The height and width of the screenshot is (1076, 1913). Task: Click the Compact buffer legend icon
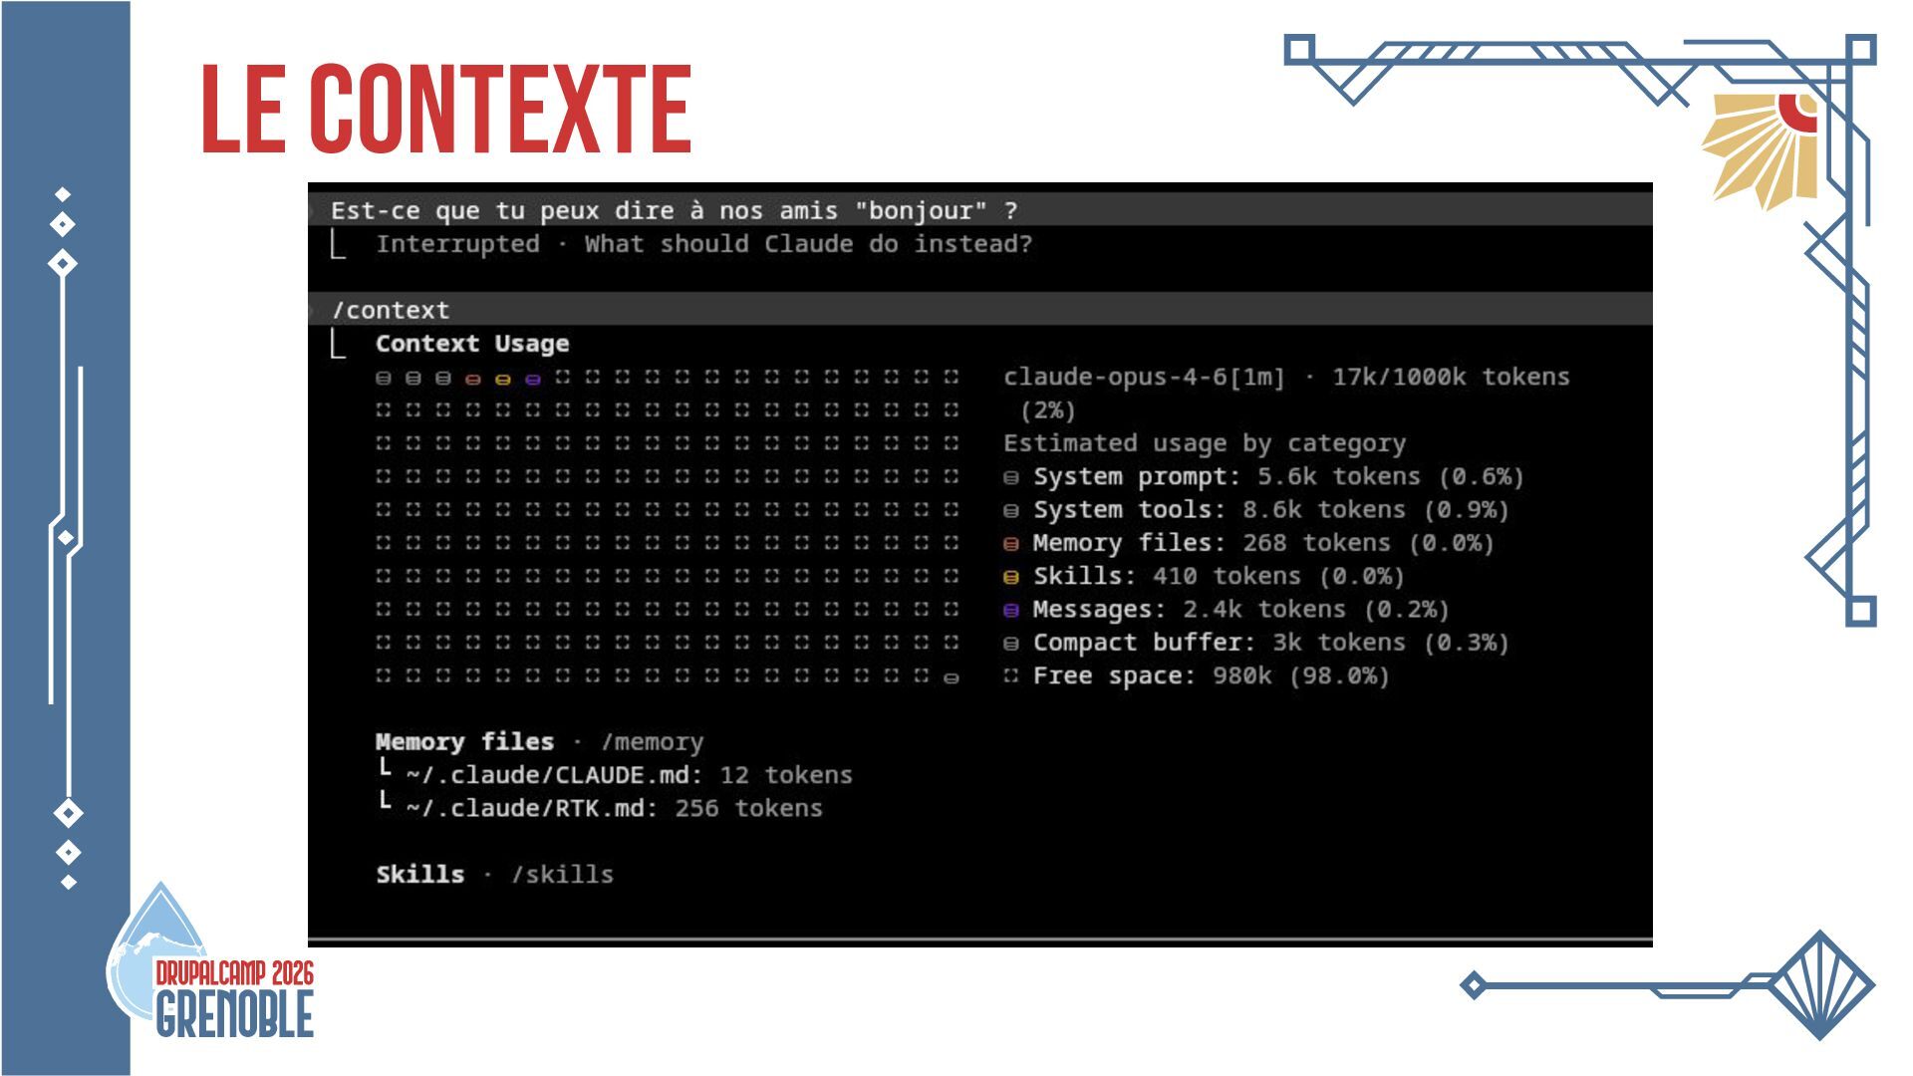tap(1010, 644)
